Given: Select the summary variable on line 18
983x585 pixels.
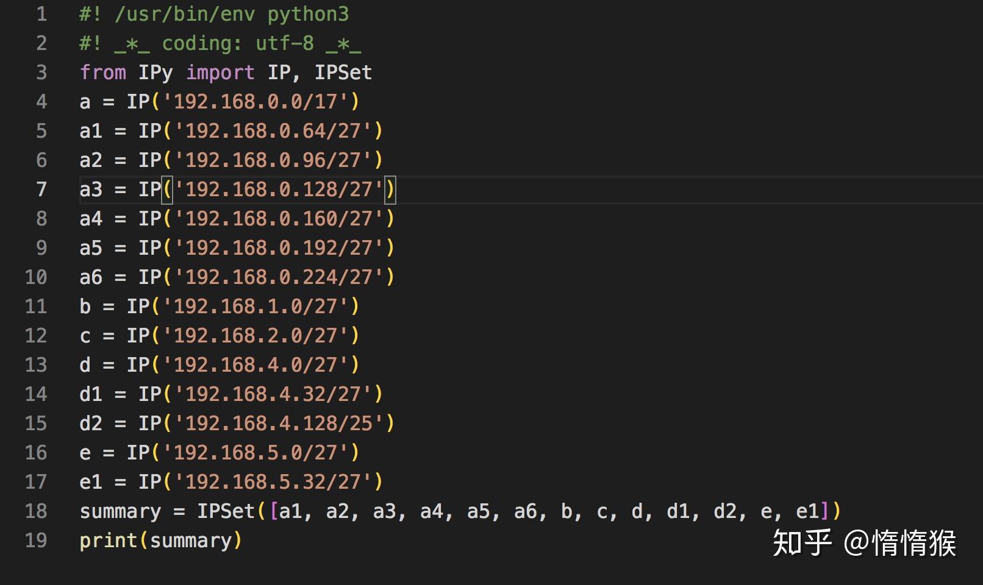Looking at the screenshot, I should tap(120, 511).
